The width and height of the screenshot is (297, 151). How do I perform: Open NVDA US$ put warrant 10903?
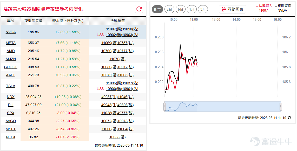[x=130, y=35]
